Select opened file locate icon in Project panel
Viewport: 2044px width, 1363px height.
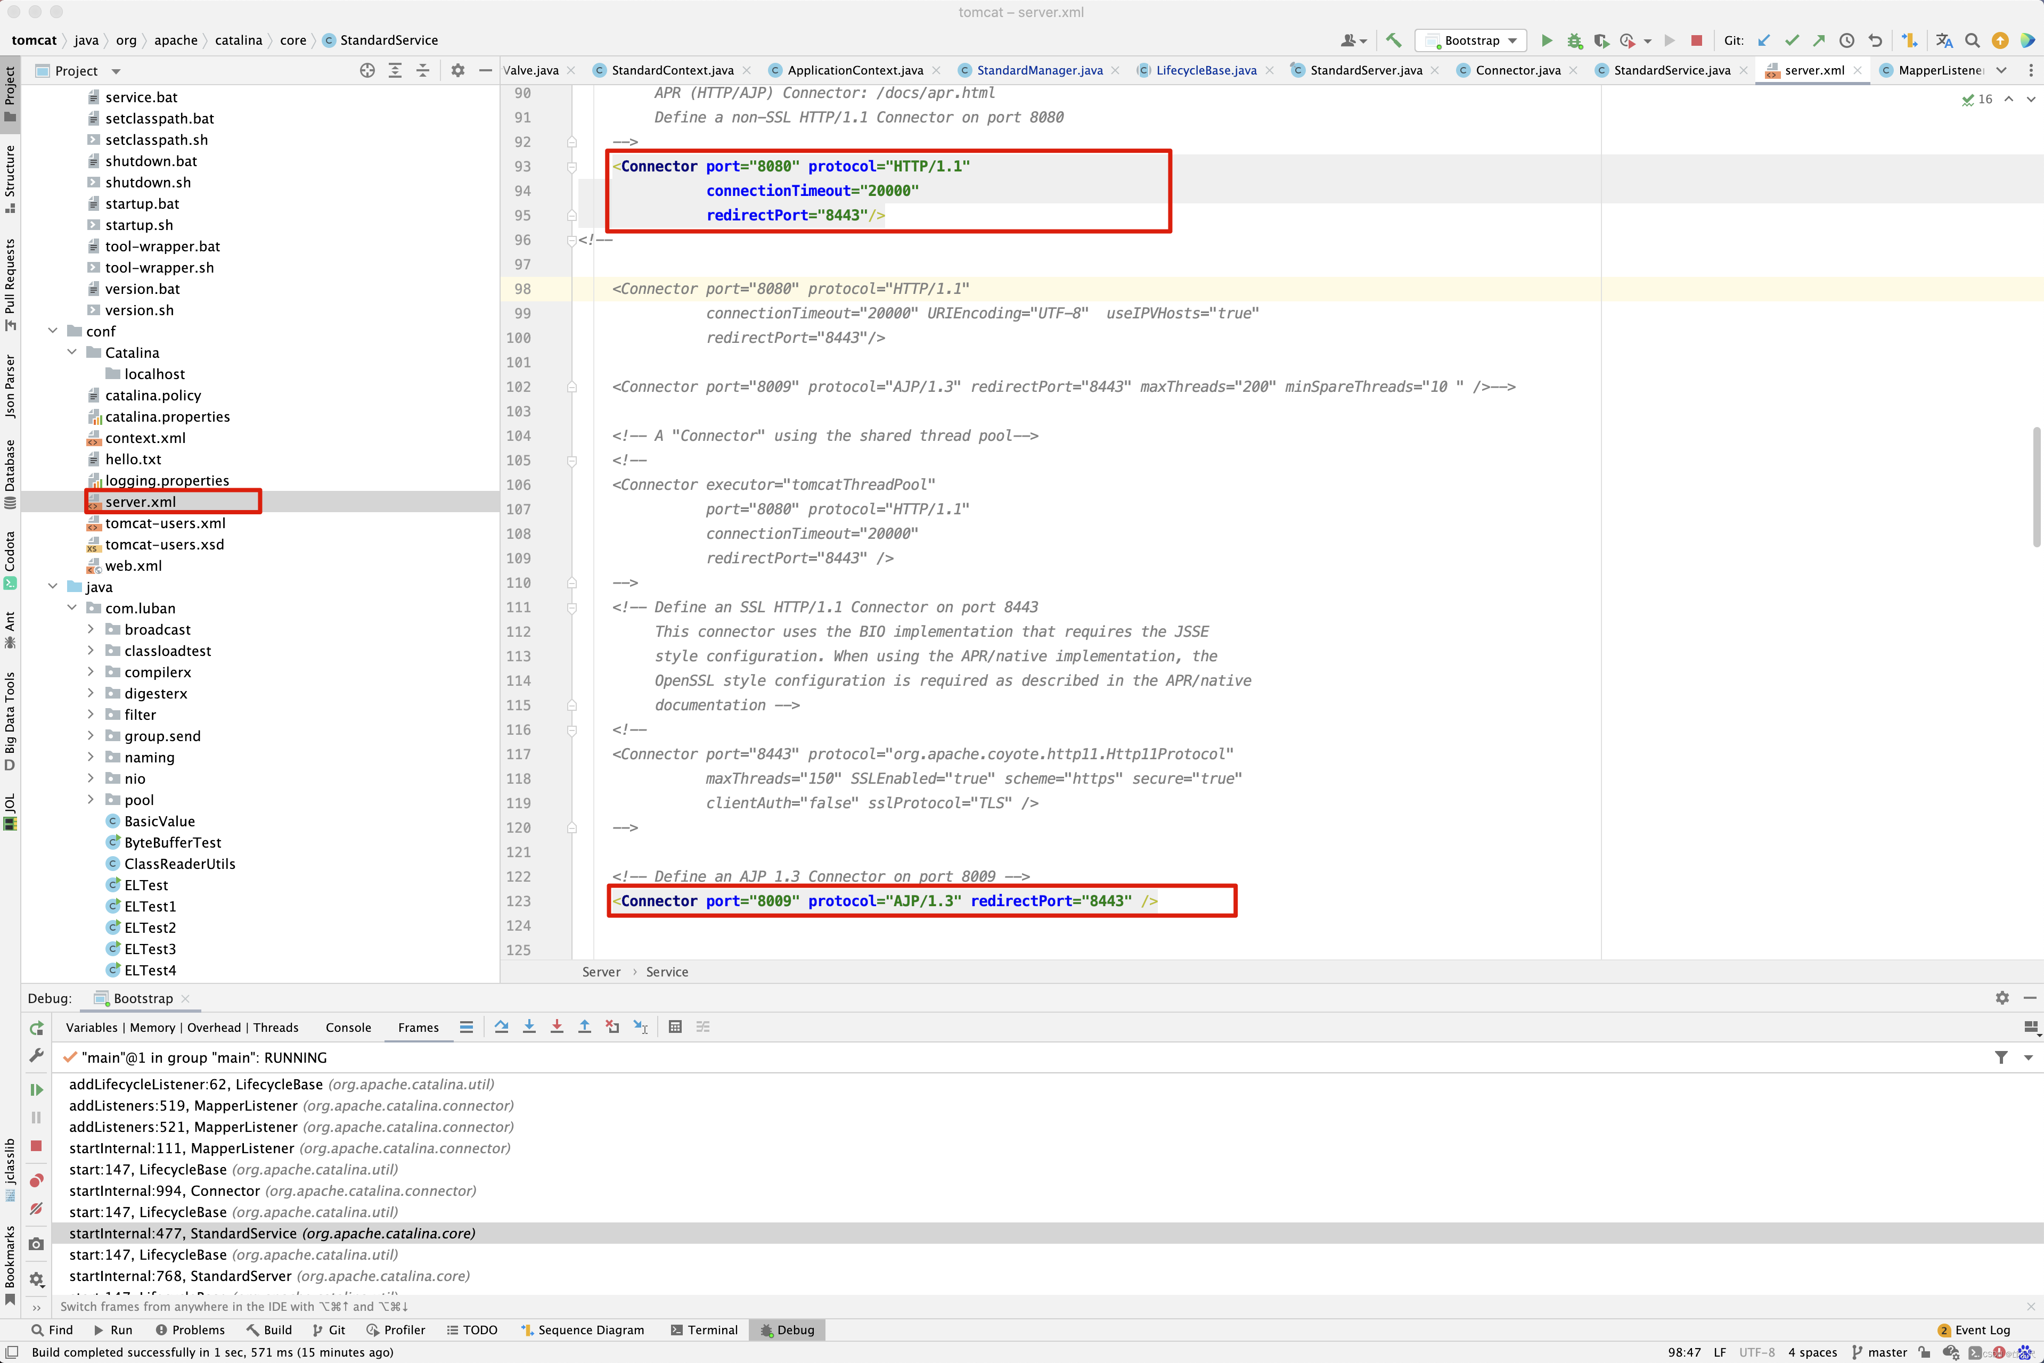pos(367,70)
